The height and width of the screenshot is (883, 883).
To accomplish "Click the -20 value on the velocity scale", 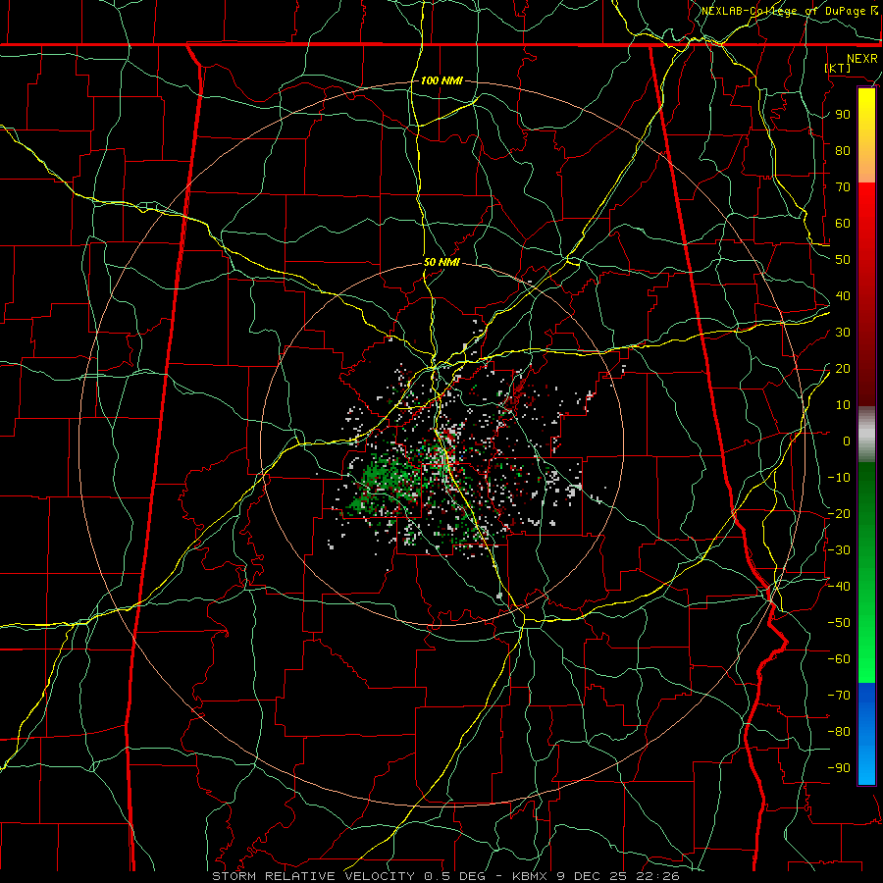I will click(x=839, y=513).
